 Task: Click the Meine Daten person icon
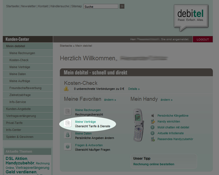tap(68, 135)
